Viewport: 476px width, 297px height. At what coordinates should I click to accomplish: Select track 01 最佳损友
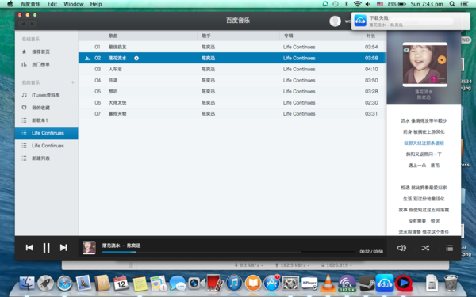(232, 47)
